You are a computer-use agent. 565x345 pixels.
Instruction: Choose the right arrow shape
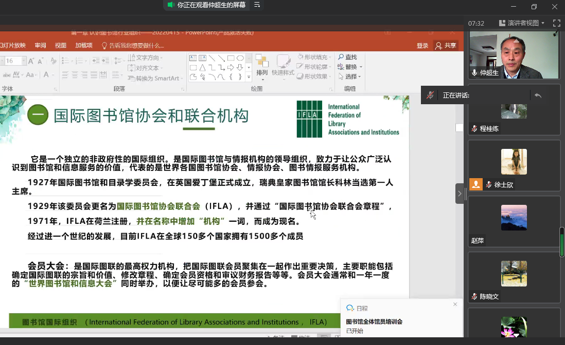coord(231,68)
